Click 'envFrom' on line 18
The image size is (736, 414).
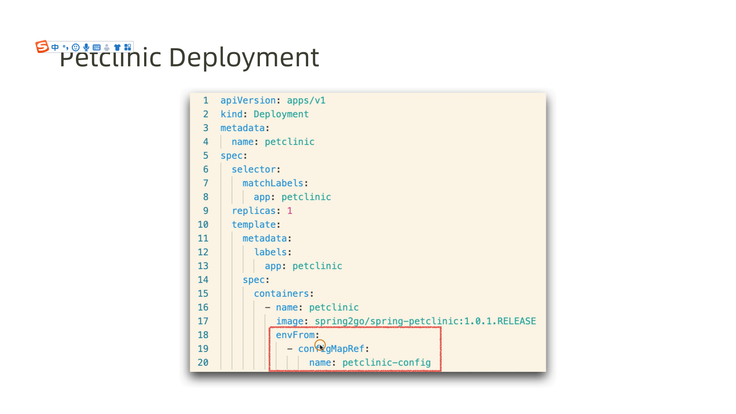point(295,335)
